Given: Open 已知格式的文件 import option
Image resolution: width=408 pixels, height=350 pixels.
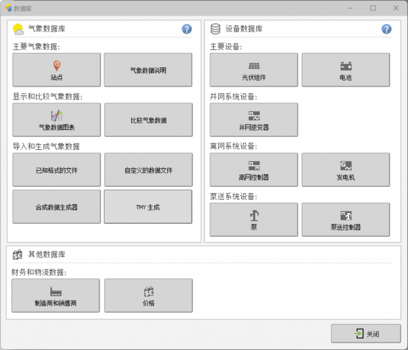Looking at the screenshot, I should pos(56,169).
